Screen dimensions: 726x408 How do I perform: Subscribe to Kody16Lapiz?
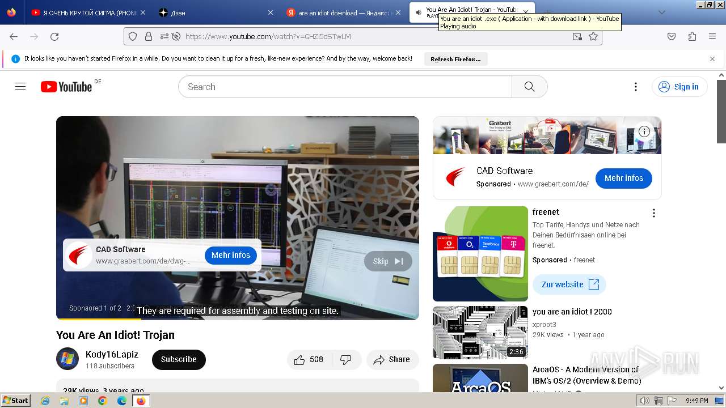point(179,359)
